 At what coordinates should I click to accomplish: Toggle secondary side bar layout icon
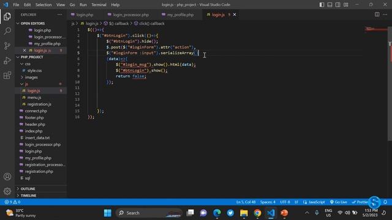[337, 5]
